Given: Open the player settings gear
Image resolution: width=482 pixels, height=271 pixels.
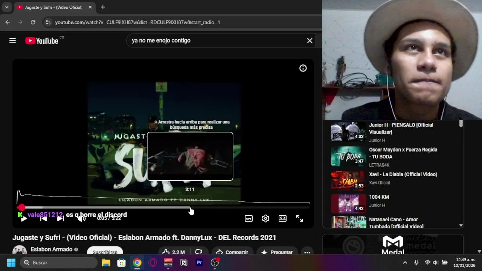Looking at the screenshot, I should tap(265, 218).
